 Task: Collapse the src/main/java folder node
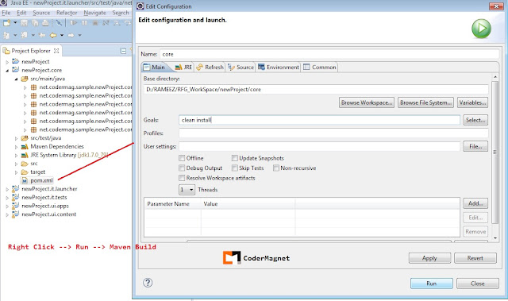pos(16,79)
